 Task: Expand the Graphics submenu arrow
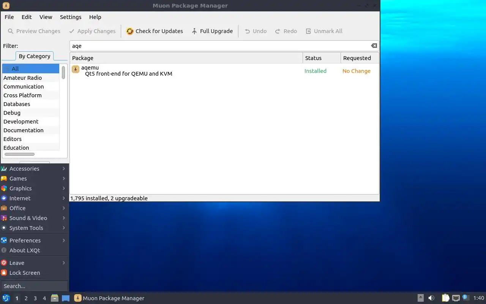point(64,188)
